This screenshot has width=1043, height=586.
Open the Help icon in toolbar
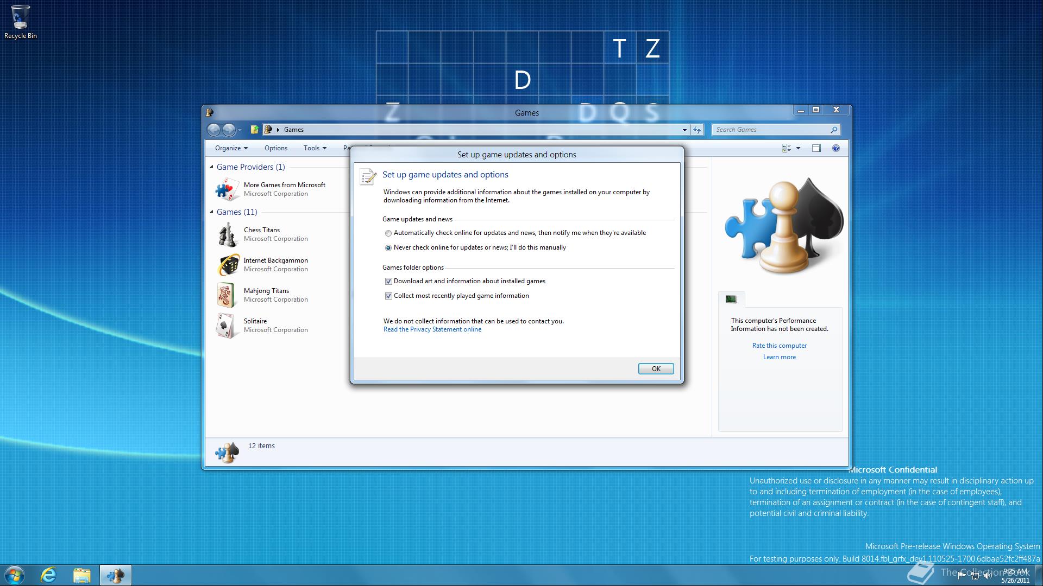[835, 148]
